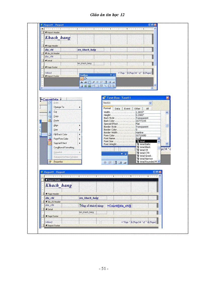Select the Check Box tool in Toolbox
Viewport: 205px width, 283px height.
click(x=101, y=82)
